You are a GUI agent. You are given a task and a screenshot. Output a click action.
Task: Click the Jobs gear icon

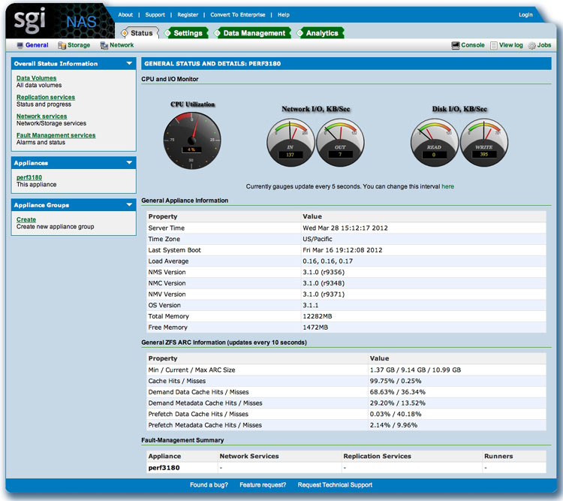531,46
